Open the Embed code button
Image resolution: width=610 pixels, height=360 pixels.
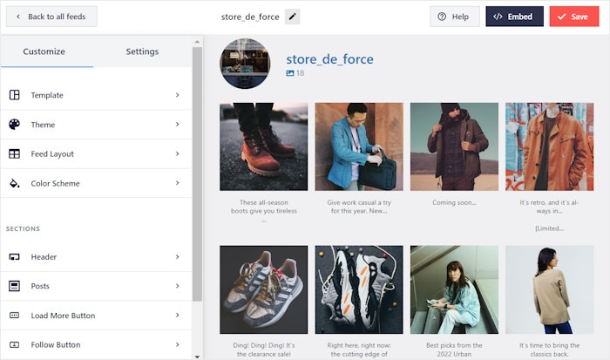coord(514,17)
